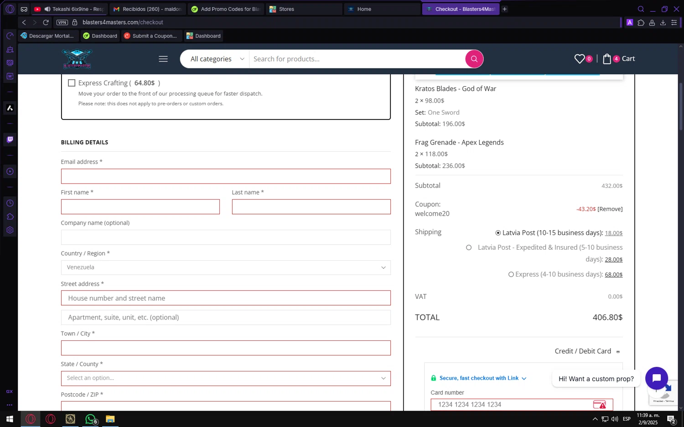
Task: Click the Apartment, suite, unit field
Action: pos(226,318)
